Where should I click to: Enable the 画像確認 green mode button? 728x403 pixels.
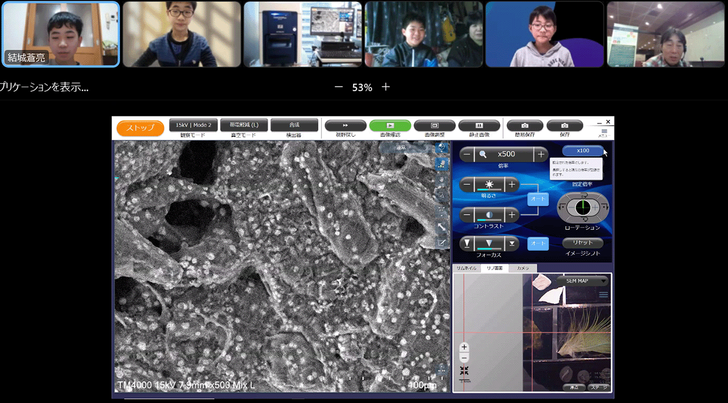(x=390, y=125)
